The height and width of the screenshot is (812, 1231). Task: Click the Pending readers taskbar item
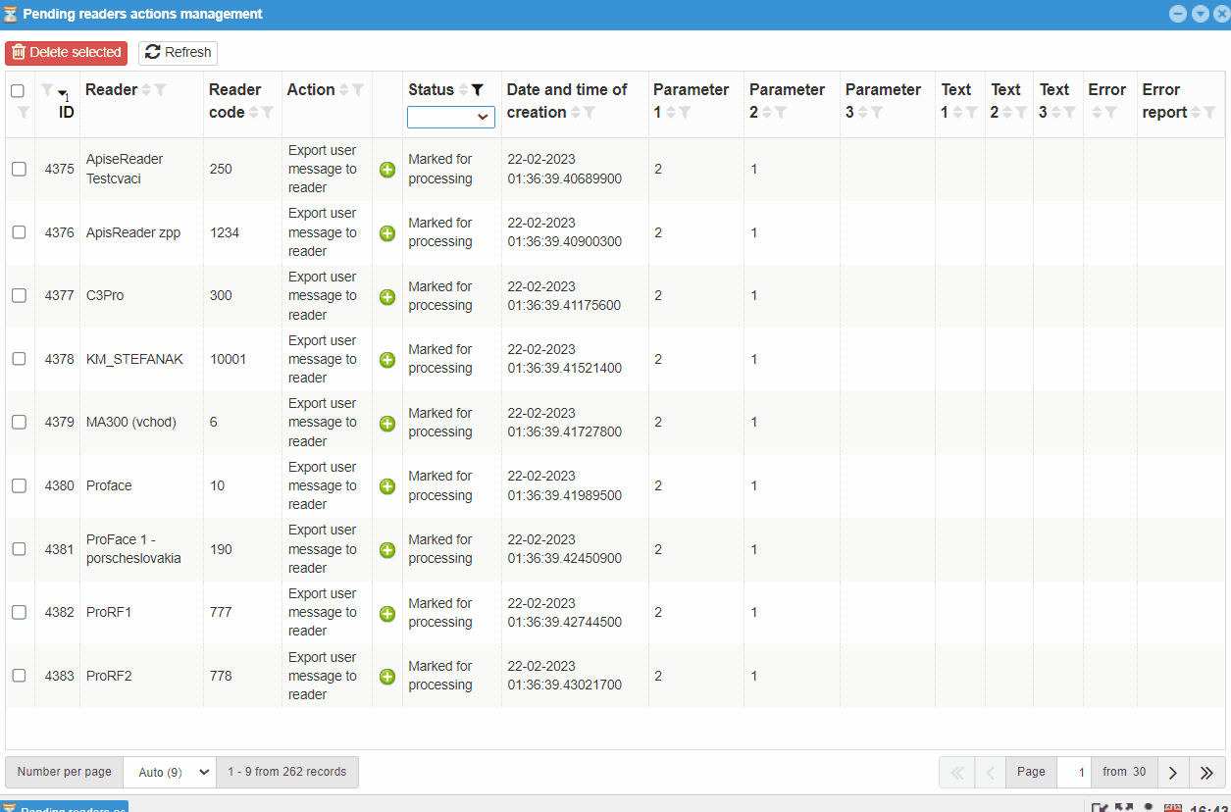click(x=64, y=808)
